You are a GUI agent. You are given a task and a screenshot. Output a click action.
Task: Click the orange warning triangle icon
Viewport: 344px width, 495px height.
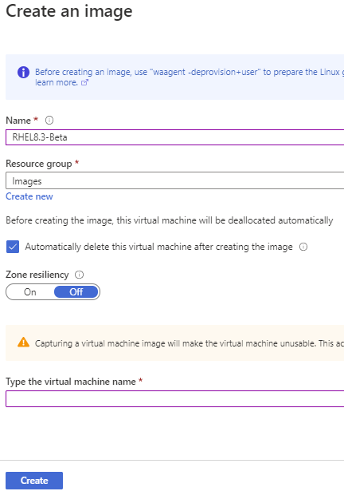coord(24,343)
